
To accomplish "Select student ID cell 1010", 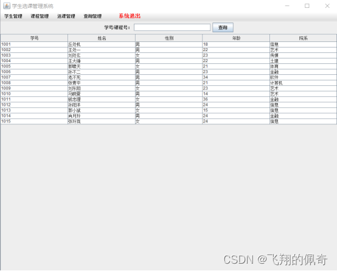I will pos(34,94).
